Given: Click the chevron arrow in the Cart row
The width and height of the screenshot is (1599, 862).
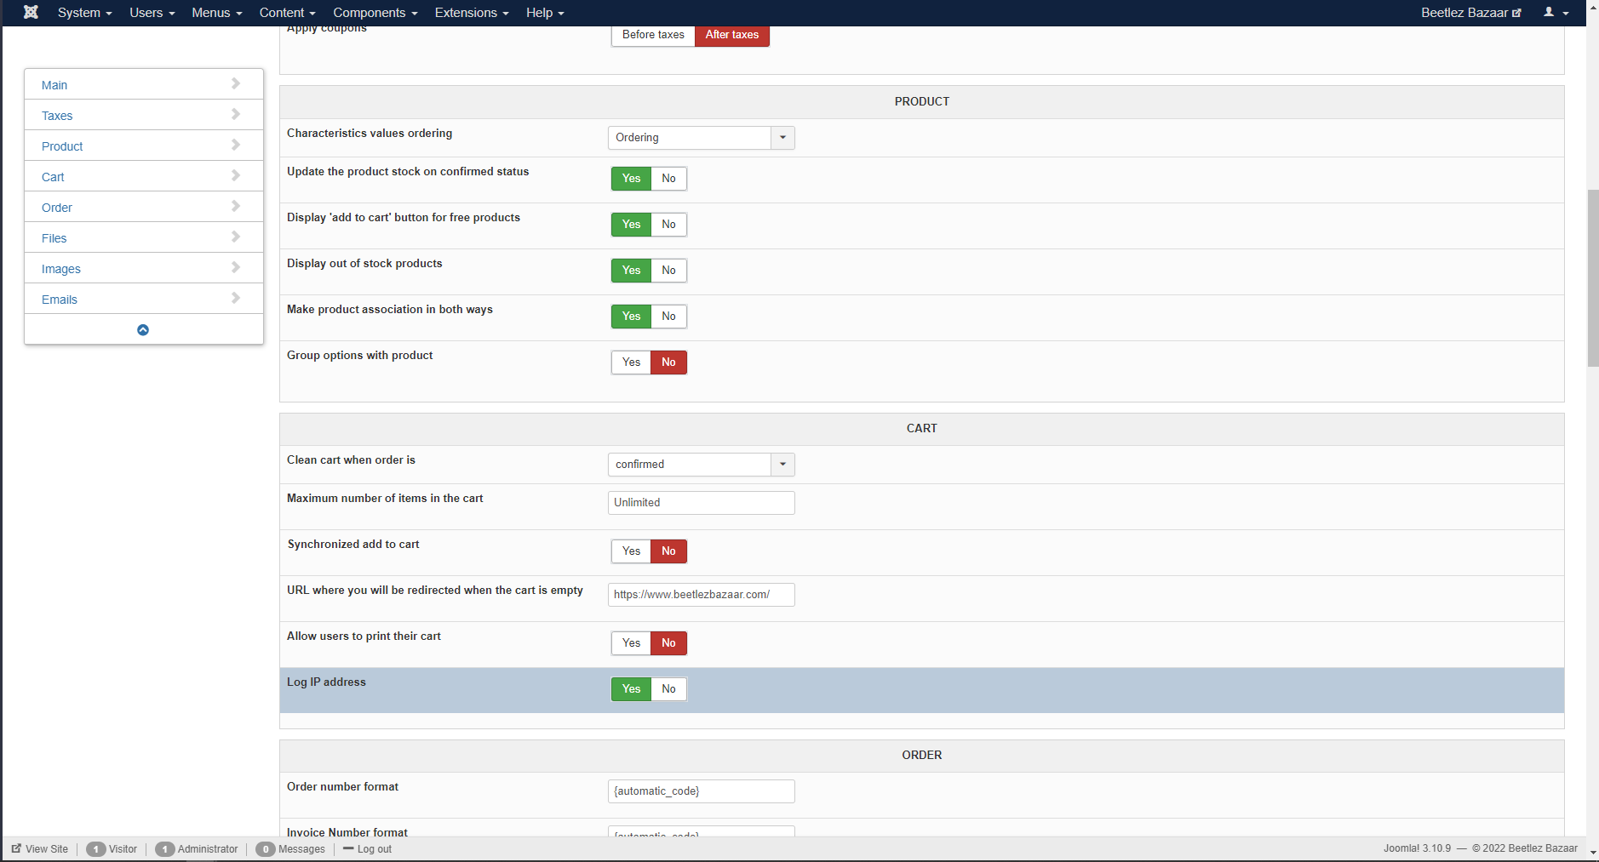Looking at the screenshot, I should (236, 175).
